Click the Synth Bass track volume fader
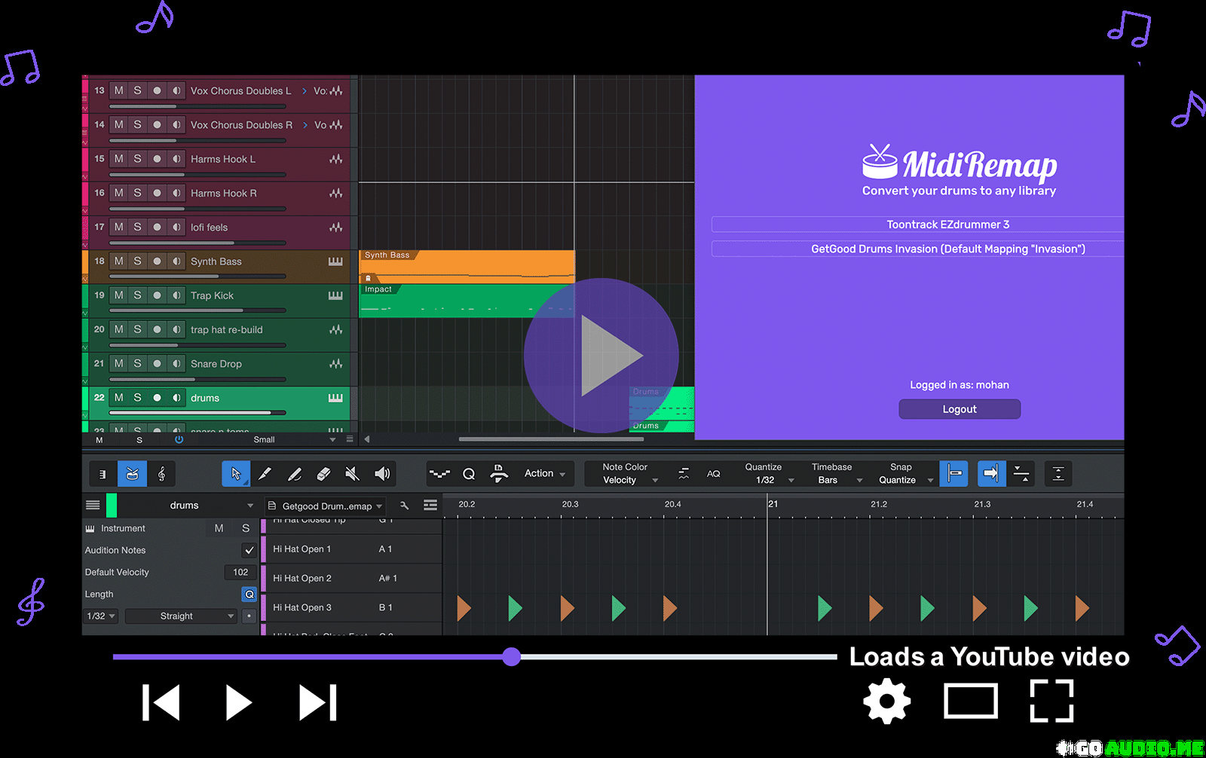1206x758 pixels. 197,277
